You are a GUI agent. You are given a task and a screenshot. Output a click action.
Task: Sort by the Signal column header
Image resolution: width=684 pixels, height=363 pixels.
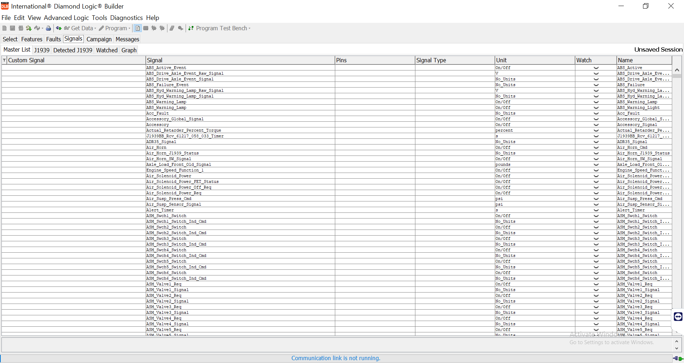tap(240, 60)
